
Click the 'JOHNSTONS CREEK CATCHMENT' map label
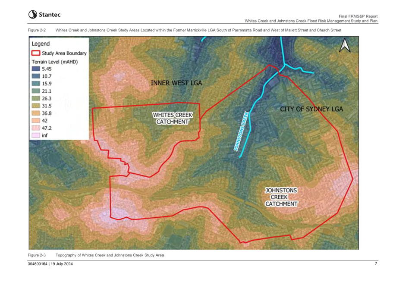point(281,197)
